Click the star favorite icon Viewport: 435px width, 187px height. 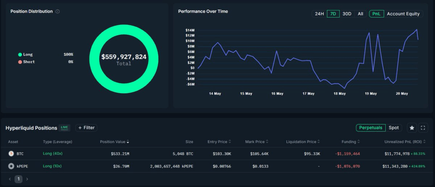[x=412, y=128]
